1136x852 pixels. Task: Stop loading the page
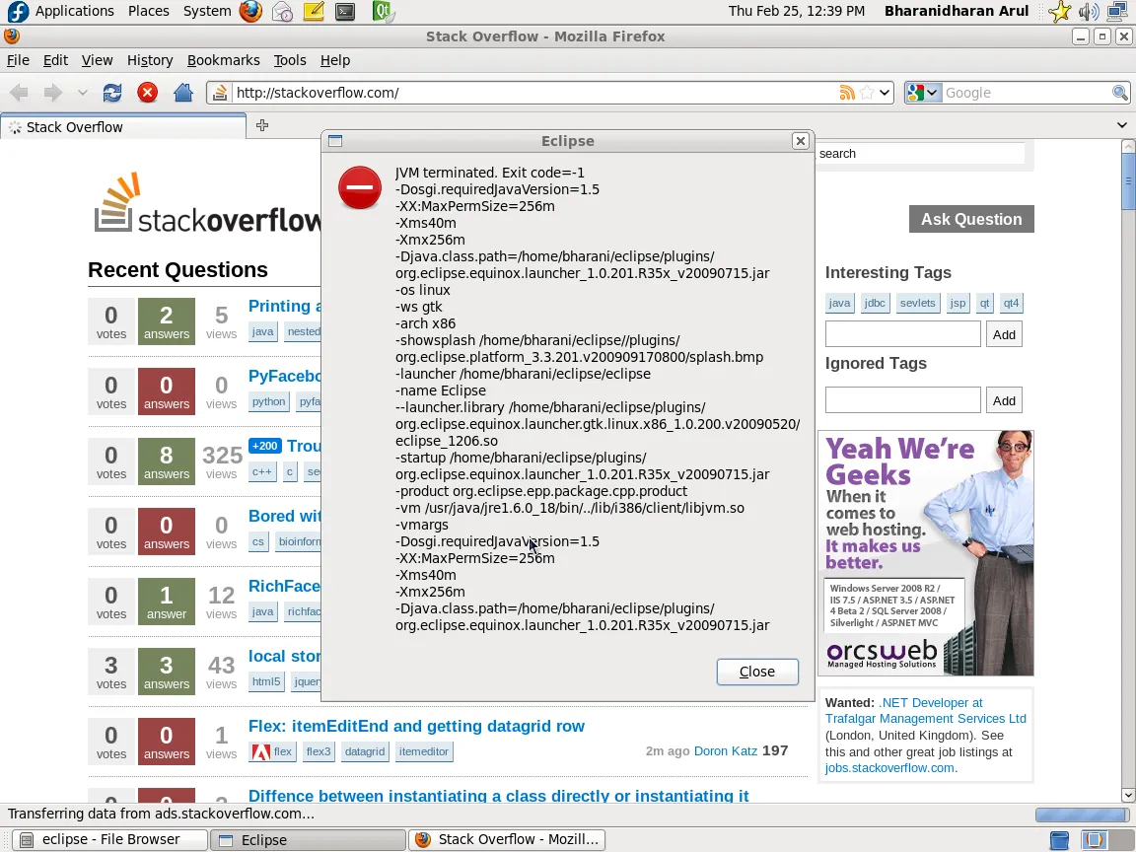(x=147, y=93)
